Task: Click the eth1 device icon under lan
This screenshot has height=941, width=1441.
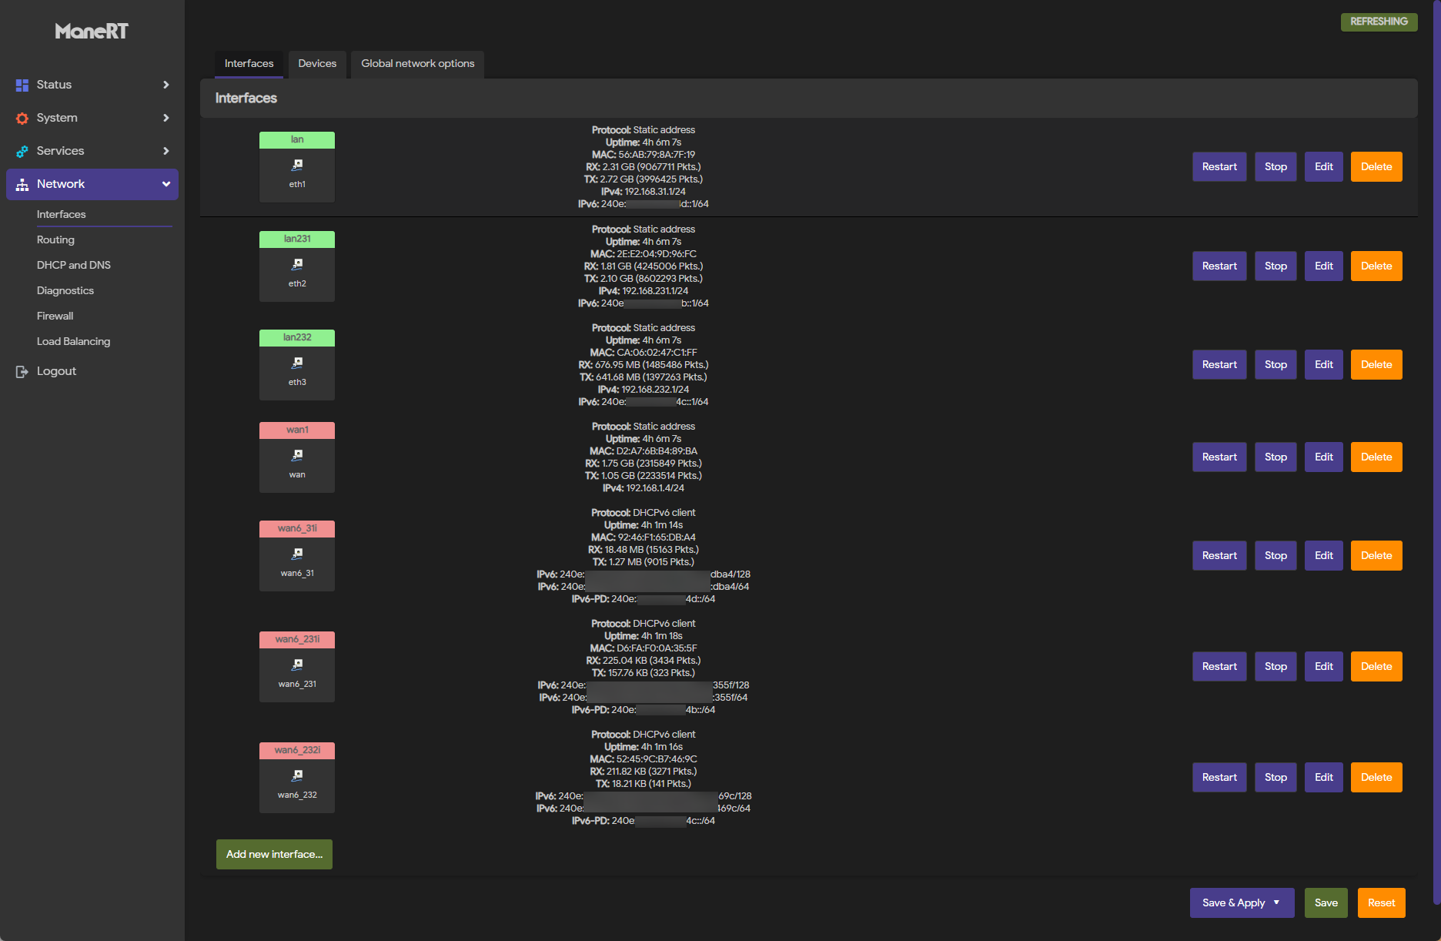Action: (297, 165)
